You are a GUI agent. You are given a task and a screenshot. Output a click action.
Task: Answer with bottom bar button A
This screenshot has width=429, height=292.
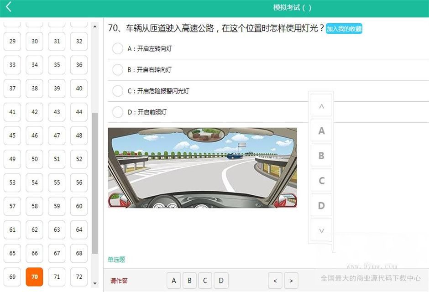[174, 281]
